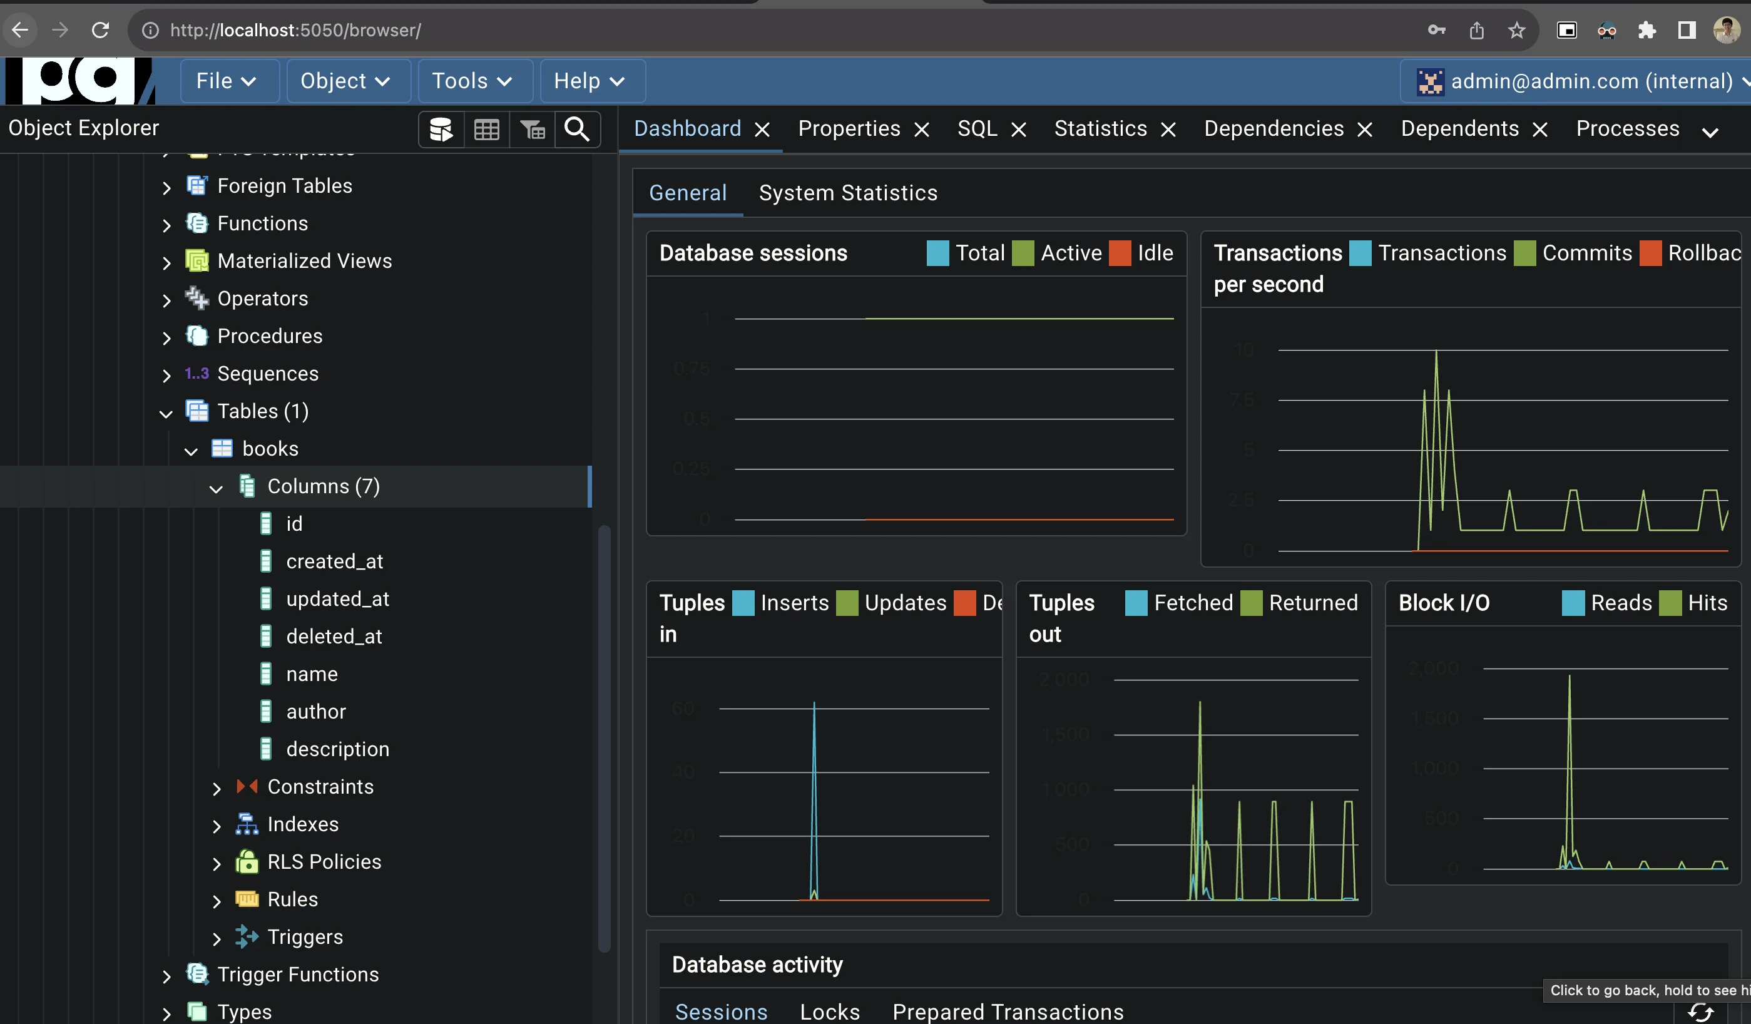Expand the Sequences tree node
The width and height of the screenshot is (1751, 1024).
click(166, 375)
